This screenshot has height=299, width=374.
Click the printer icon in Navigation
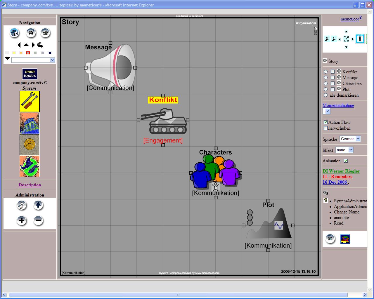45,33
